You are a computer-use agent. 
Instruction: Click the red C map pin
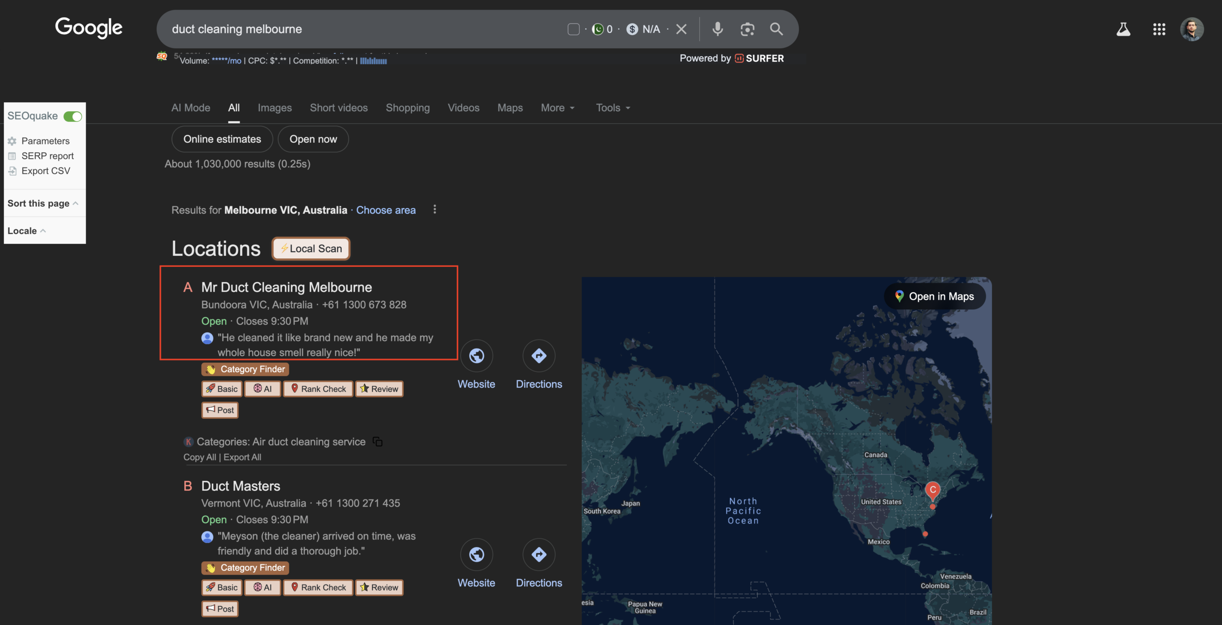coord(932,490)
